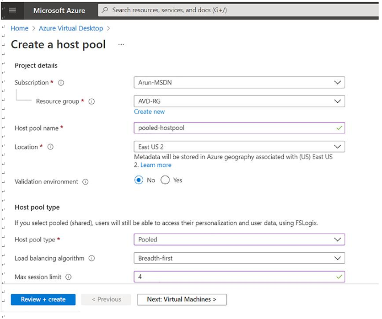Click the Review + create button
This screenshot has height=319, width=382.
[x=43, y=299]
